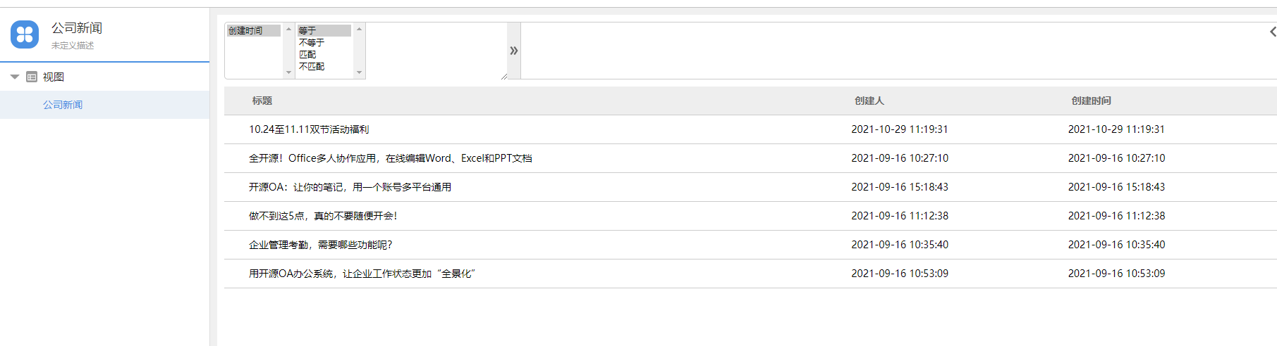Click the collapse arrow at far right
This screenshot has width=1277, height=346.
tap(1272, 32)
